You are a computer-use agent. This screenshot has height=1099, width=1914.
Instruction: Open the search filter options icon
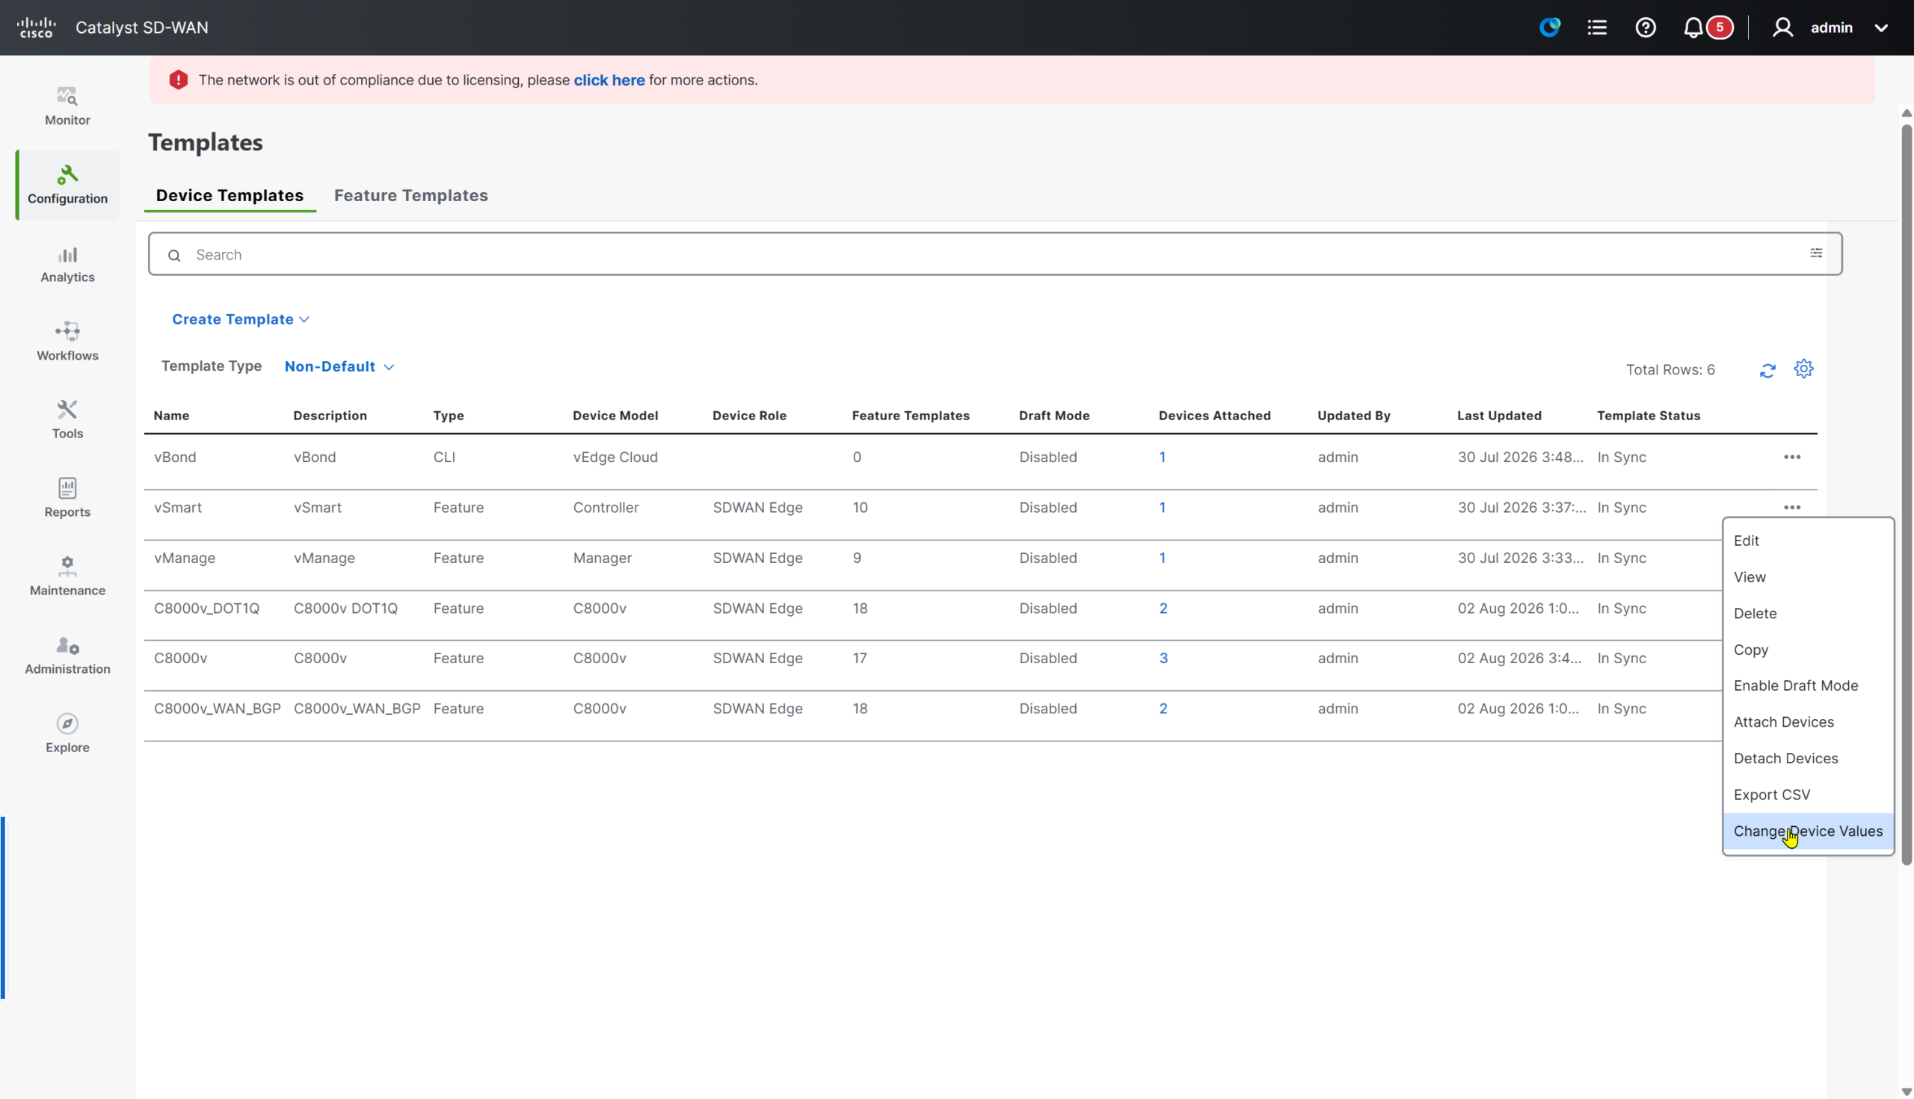(x=1816, y=253)
